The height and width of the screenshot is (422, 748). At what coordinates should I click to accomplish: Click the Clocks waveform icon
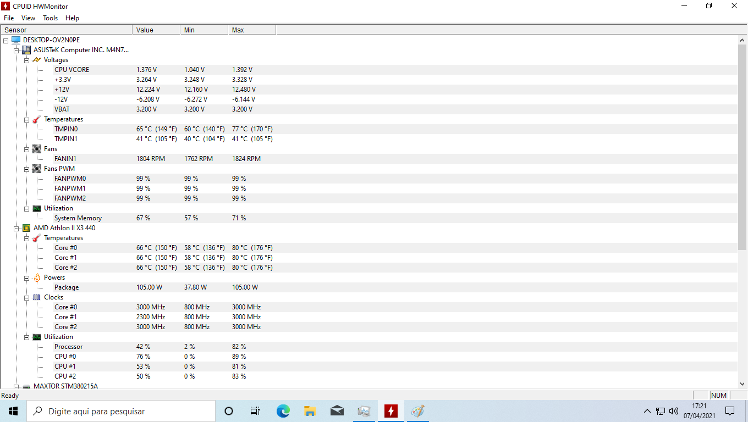click(36, 297)
